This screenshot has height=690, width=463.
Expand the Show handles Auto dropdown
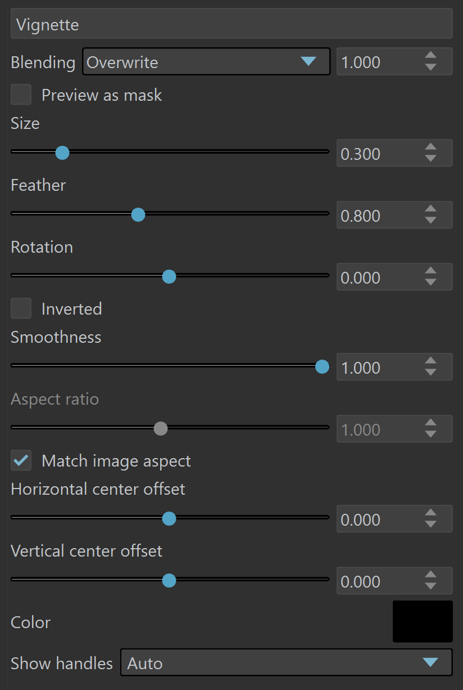(287, 662)
